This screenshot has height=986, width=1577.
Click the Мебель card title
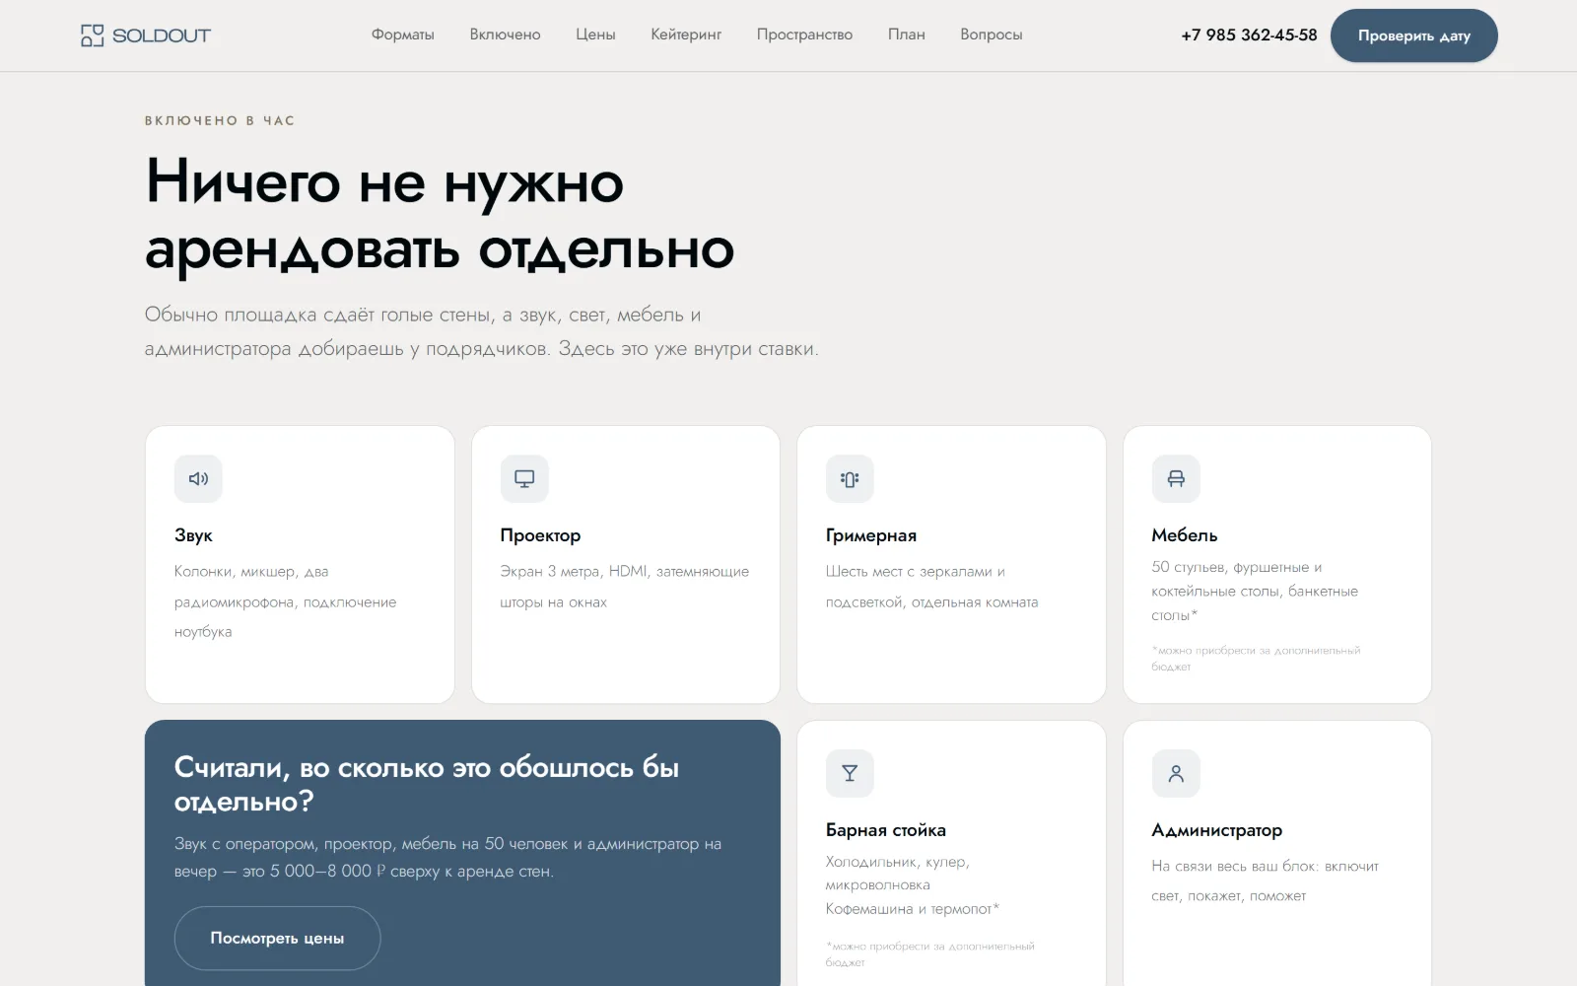click(x=1185, y=535)
